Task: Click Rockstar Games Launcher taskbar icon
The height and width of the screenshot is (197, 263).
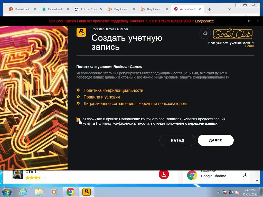Action: [87, 192]
